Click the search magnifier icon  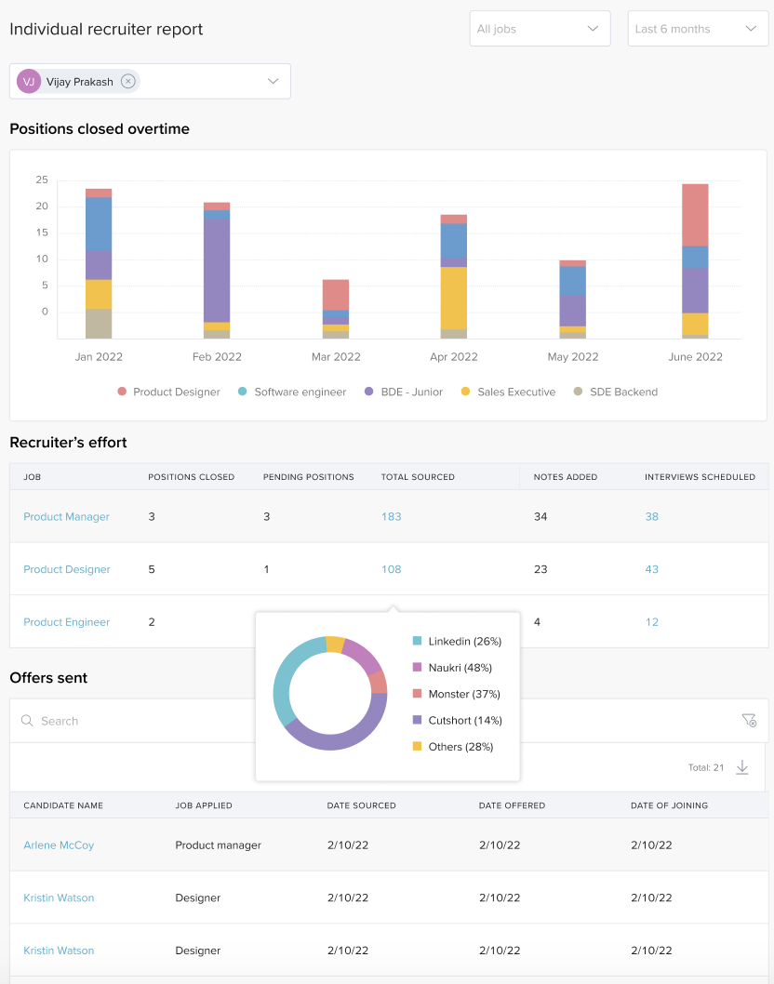tap(27, 721)
